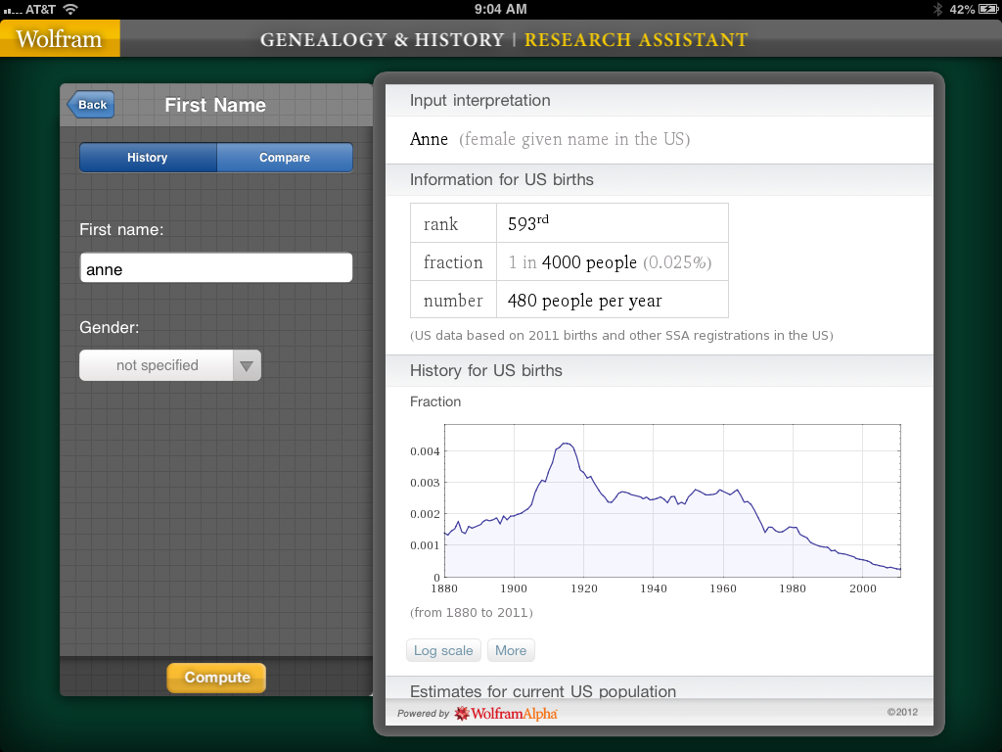Switch to the History tab
The width and height of the screenshot is (1002, 752).
pos(147,158)
